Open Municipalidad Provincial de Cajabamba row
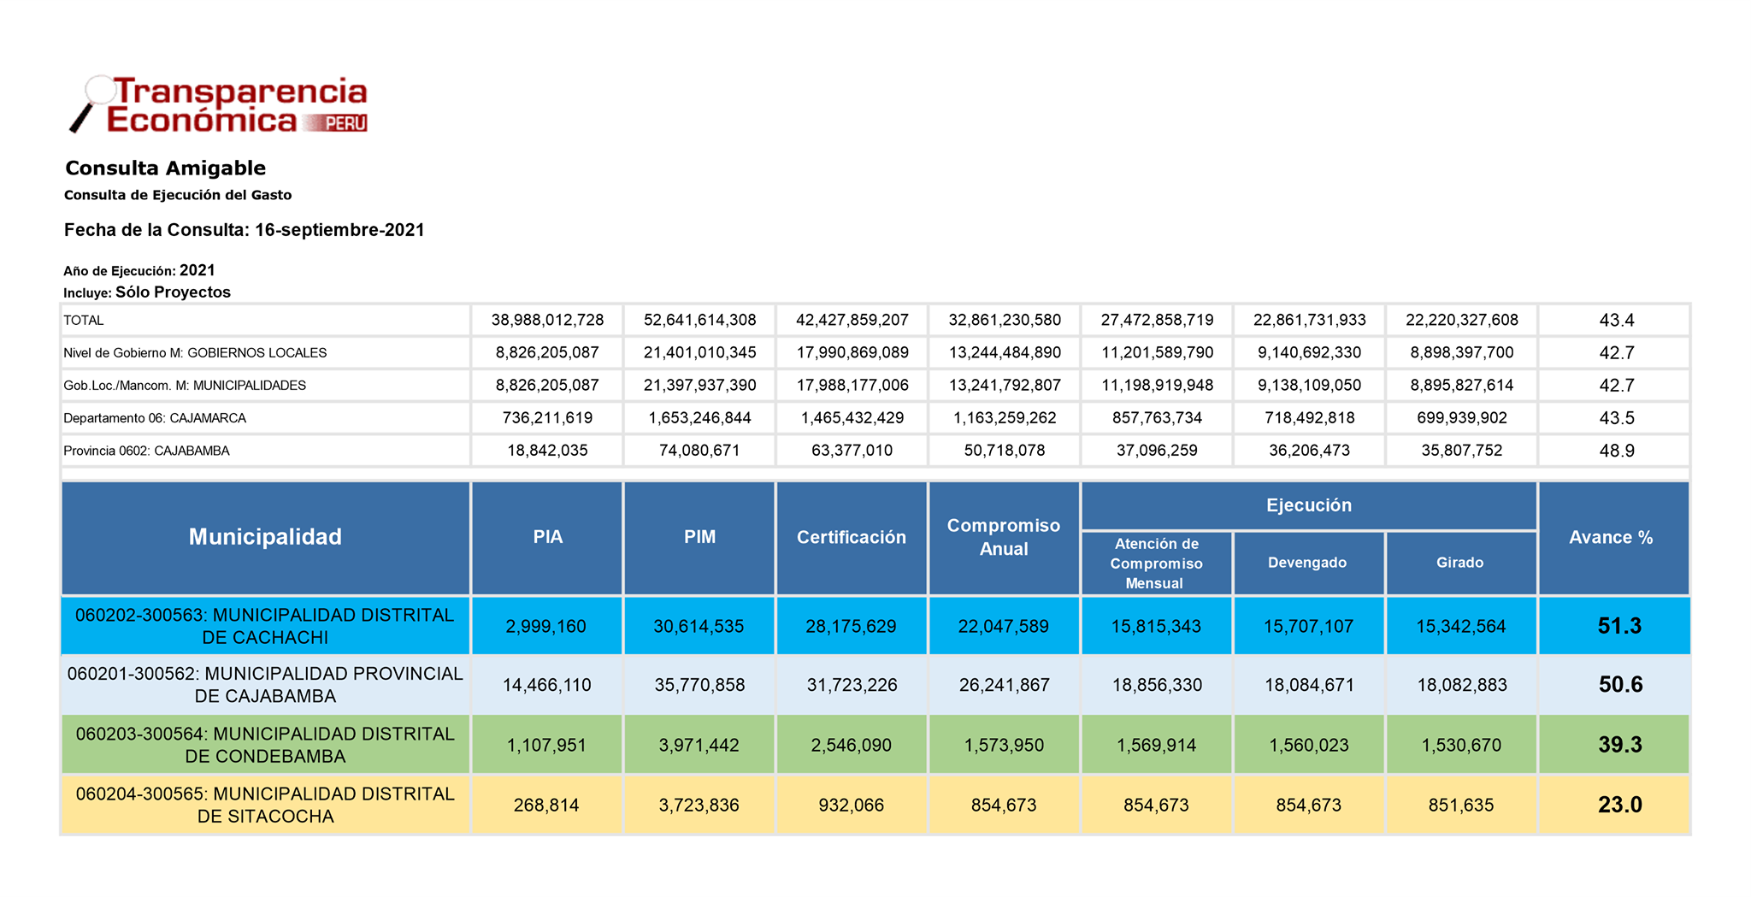The width and height of the screenshot is (1751, 897). coord(265,685)
